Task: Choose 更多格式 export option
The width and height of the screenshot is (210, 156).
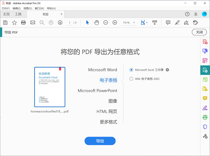Action: pos(109,122)
